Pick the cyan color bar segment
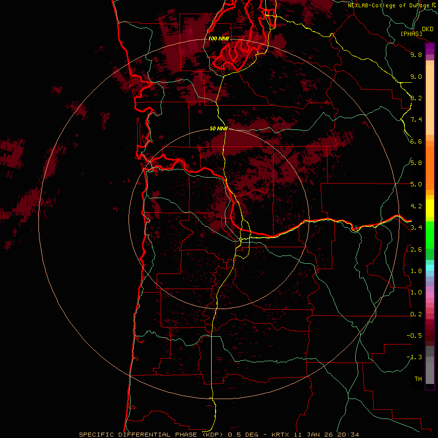 (430, 268)
